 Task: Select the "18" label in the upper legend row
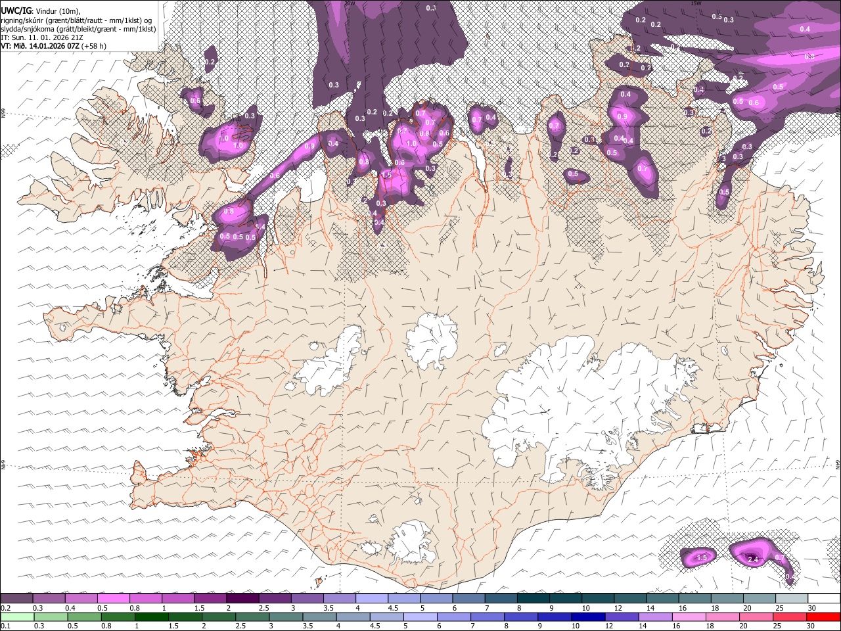[x=715, y=608]
